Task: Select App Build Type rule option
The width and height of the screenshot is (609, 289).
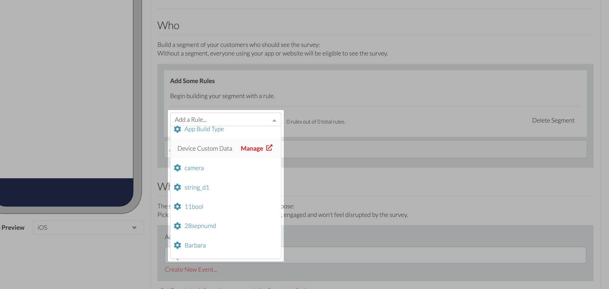Action: click(x=204, y=129)
